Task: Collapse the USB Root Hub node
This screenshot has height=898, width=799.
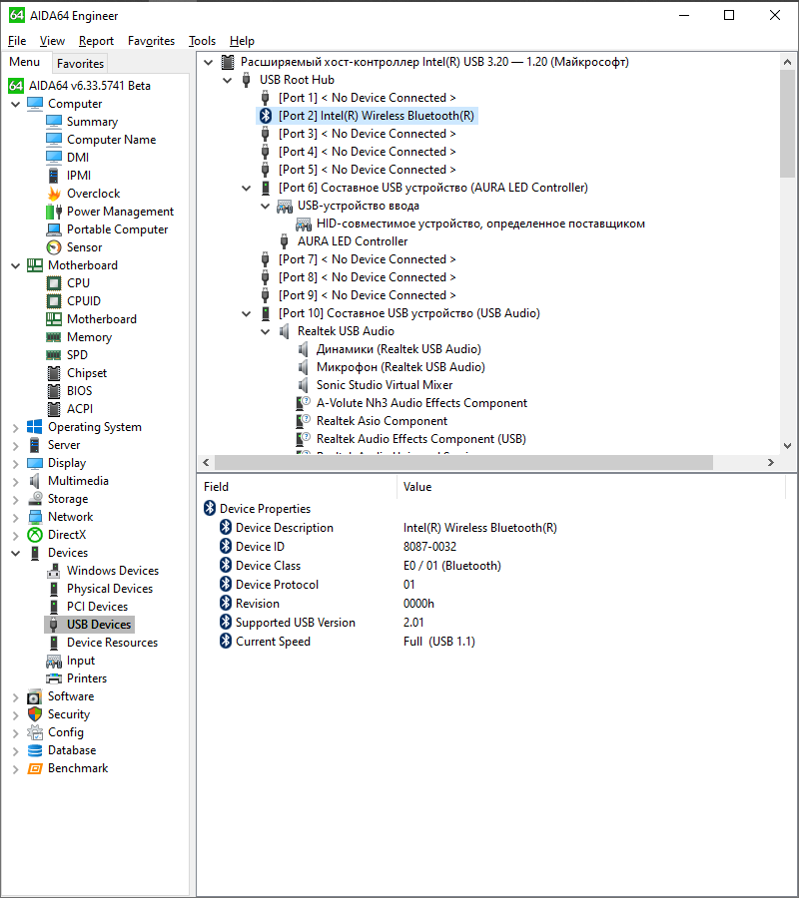Action: [228, 80]
